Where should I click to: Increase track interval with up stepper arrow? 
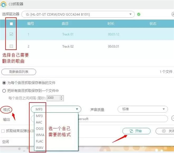point(61,97)
